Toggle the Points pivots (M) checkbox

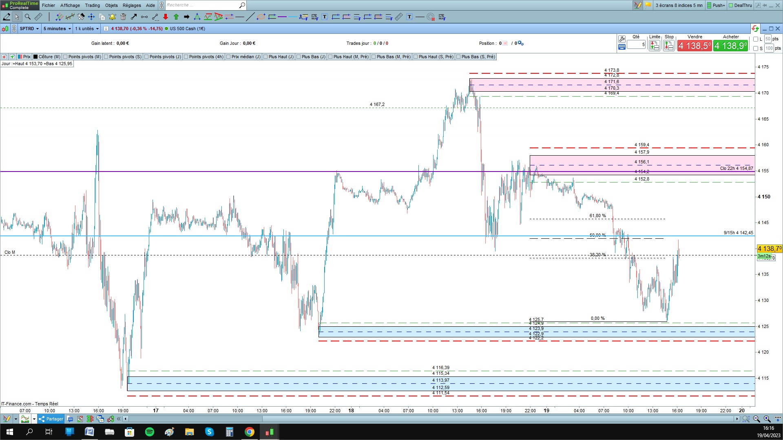[65, 57]
